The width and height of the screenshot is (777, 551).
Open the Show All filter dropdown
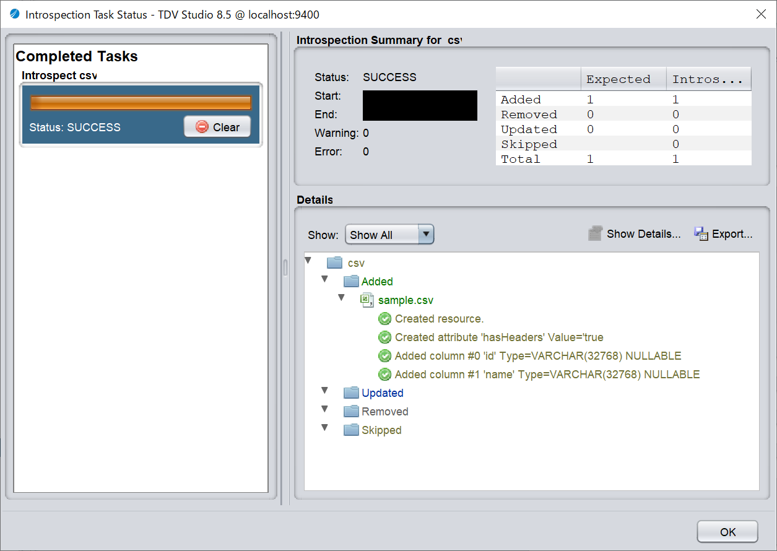pyautogui.click(x=389, y=235)
